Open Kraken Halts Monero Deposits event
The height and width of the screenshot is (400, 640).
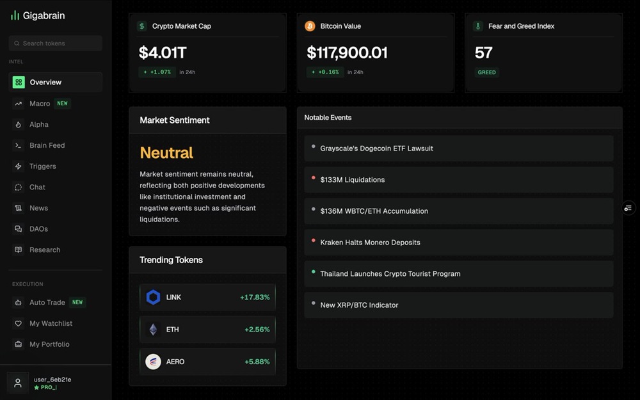[459, 243]
